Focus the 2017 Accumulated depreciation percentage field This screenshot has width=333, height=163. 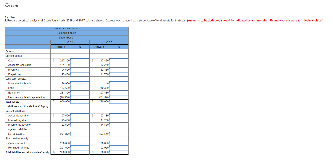click(x=119, y=97)
